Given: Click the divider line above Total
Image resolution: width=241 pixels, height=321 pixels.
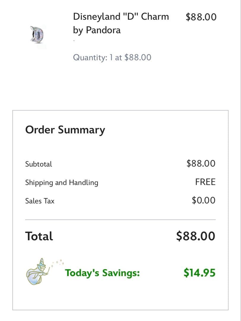Looking at the screenshot, I should point(120,220).
